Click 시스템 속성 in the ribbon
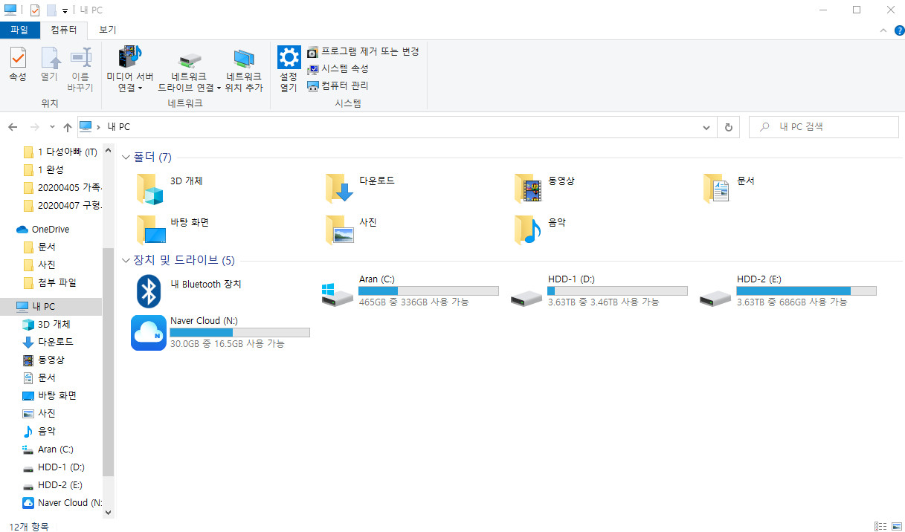Image resolution: width=905 pixels, height=532 pixels. coord(338,68)
